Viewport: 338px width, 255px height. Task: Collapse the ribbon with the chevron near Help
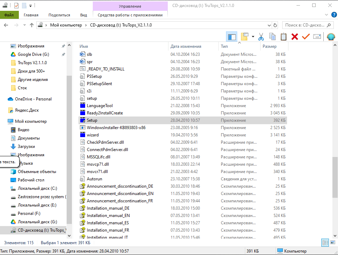tap(326, 15)
